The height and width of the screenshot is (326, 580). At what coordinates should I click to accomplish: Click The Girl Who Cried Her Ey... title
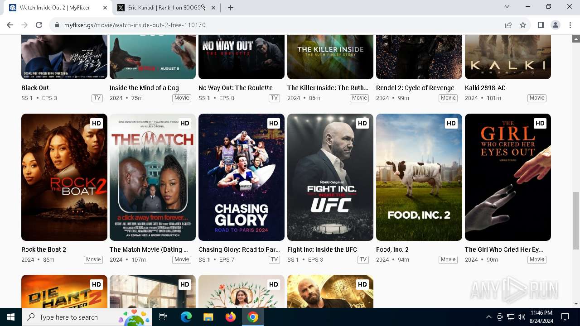(504, 249)
